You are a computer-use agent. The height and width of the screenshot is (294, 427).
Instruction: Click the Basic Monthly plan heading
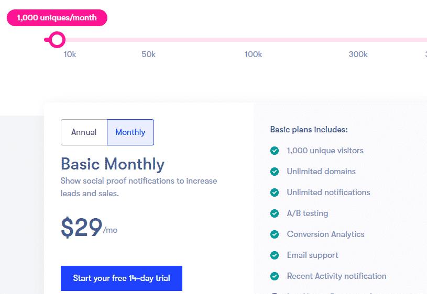click(x=113, y=164)
